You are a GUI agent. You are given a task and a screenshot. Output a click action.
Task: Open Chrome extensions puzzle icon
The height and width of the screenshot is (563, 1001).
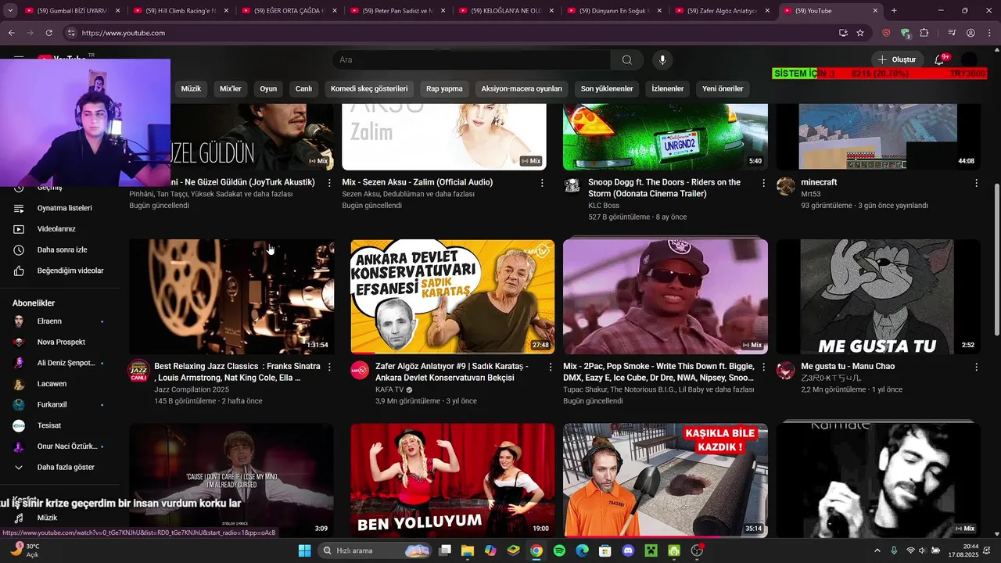[x=924, y=33]
